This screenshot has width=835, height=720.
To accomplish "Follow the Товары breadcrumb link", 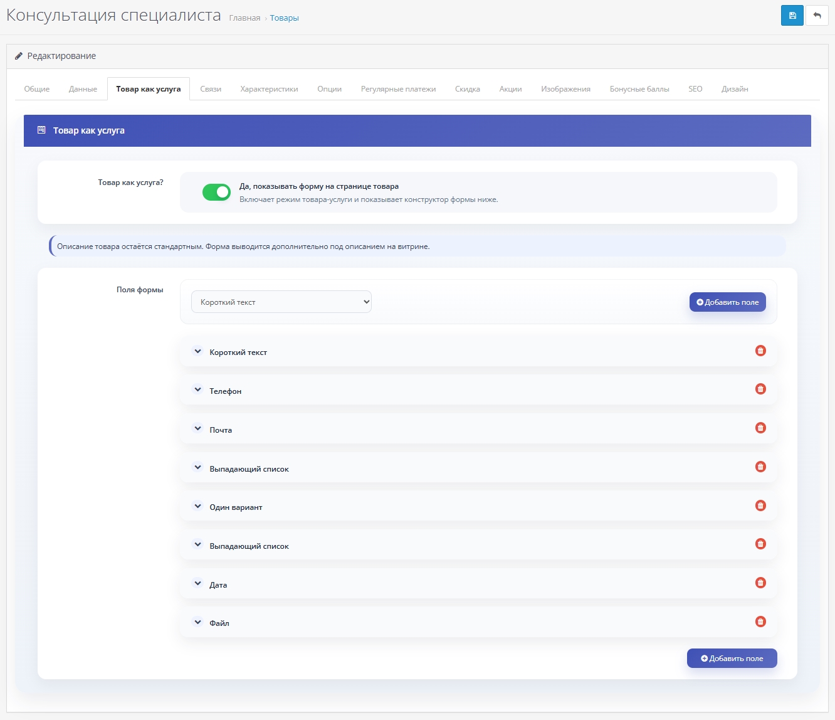I will tap(285, 18).
